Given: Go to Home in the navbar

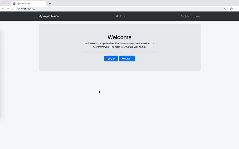Looking at the screenshot, I should coord(120,16).
